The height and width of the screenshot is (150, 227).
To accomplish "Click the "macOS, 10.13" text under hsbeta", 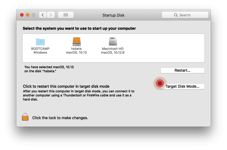I will [76, 52].
